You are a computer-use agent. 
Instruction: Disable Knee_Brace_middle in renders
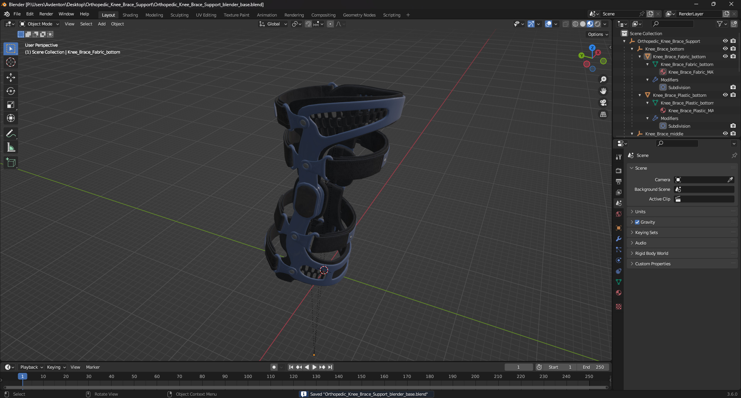pyautogui.click(x=733, y=133)
